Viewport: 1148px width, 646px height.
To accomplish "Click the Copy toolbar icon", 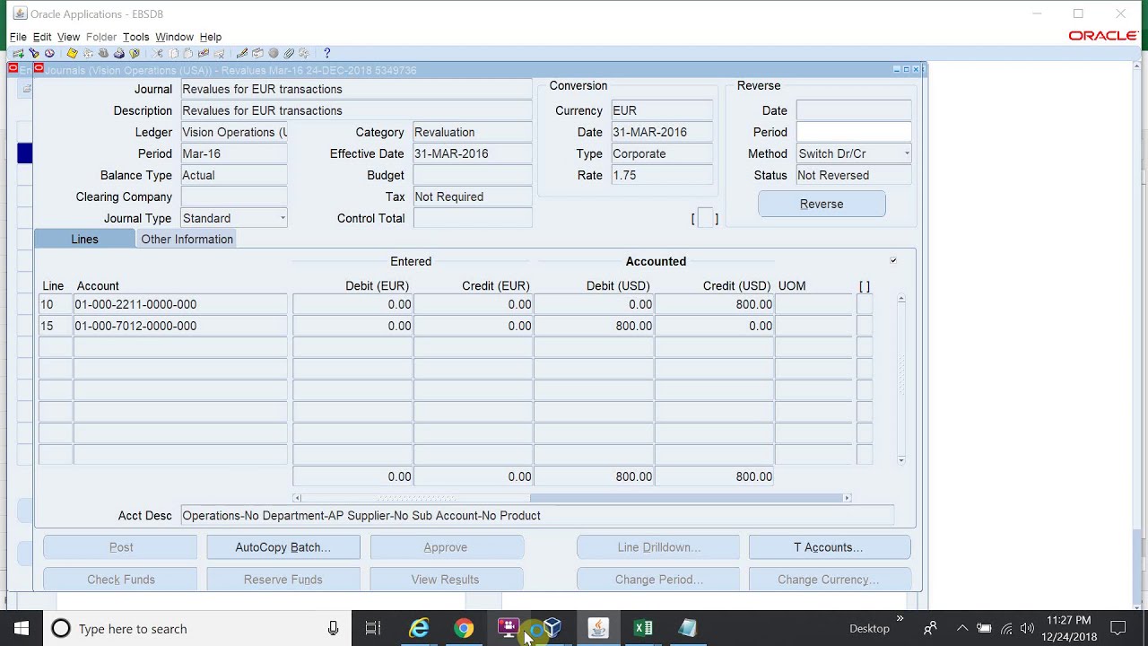I will 173,54.
